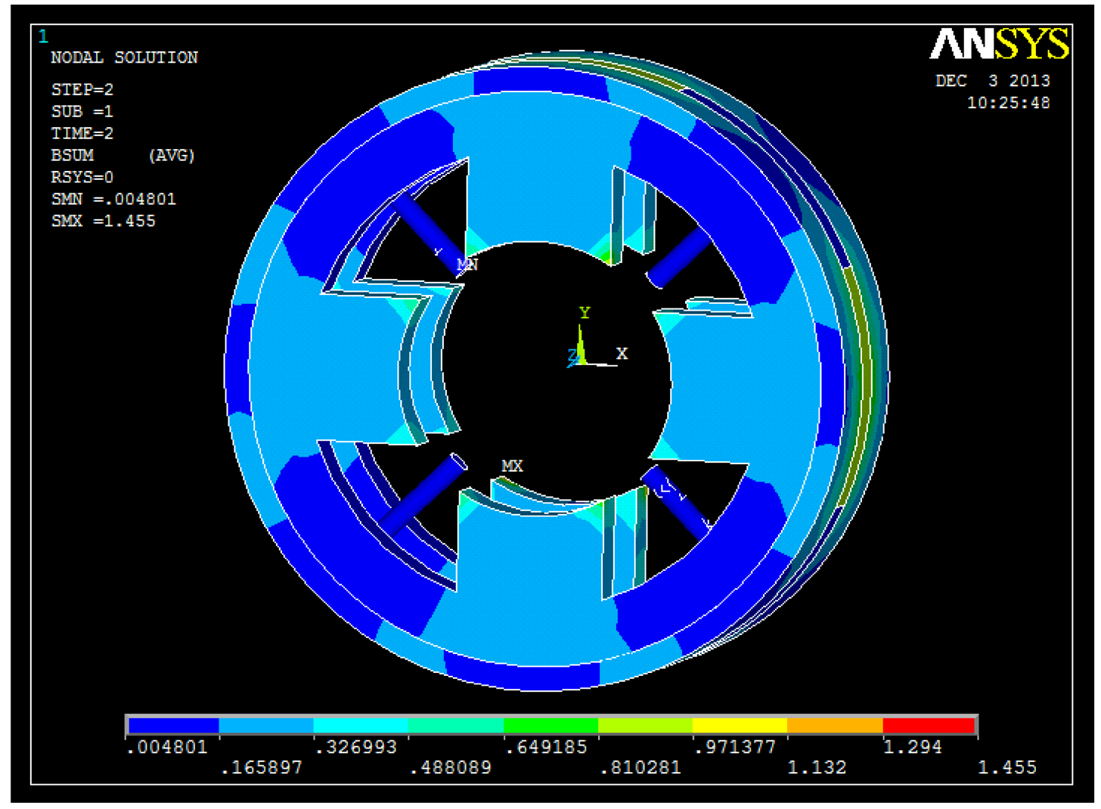This screenshot has width=1101, height=809.
Task: Pick the pure green legend color band
Action: click(x=550, y=726)
